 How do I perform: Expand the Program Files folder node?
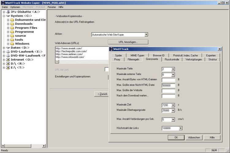(8, 28)
